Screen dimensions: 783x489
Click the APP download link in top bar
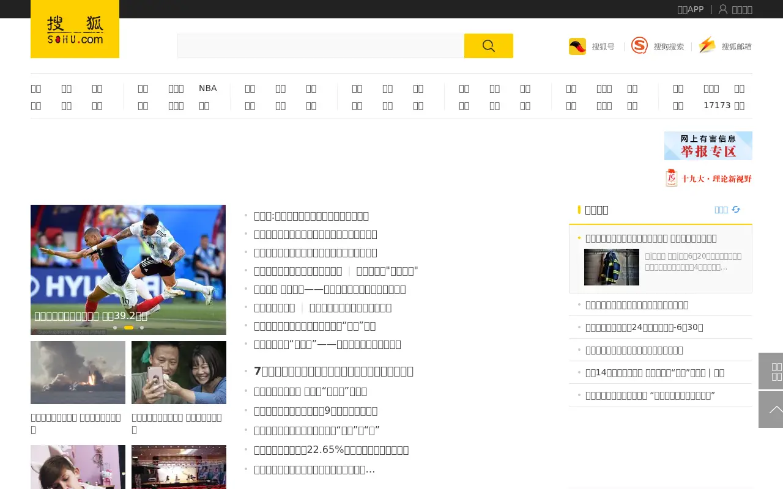coord(691,9)
